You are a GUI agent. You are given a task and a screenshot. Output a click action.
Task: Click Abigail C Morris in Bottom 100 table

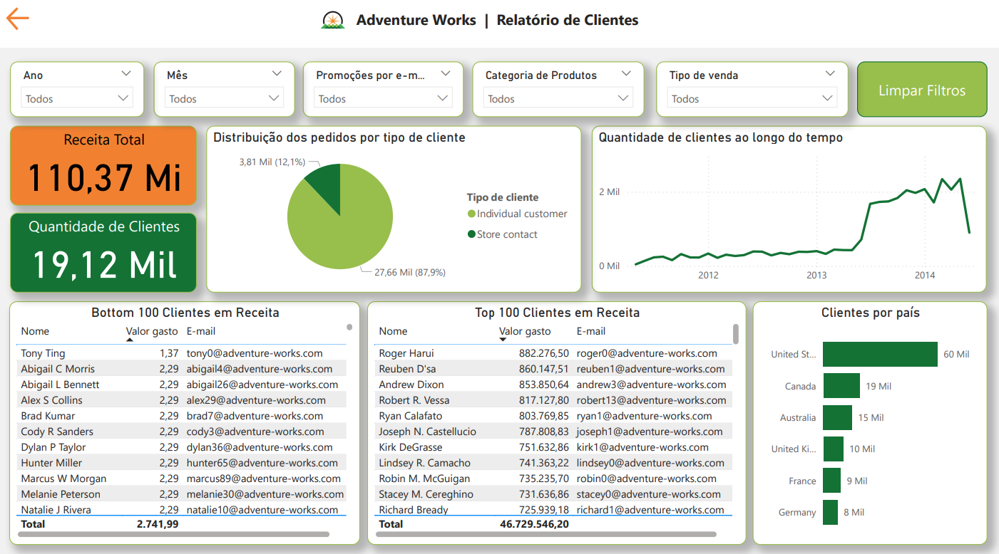click(x=58, y=369)
